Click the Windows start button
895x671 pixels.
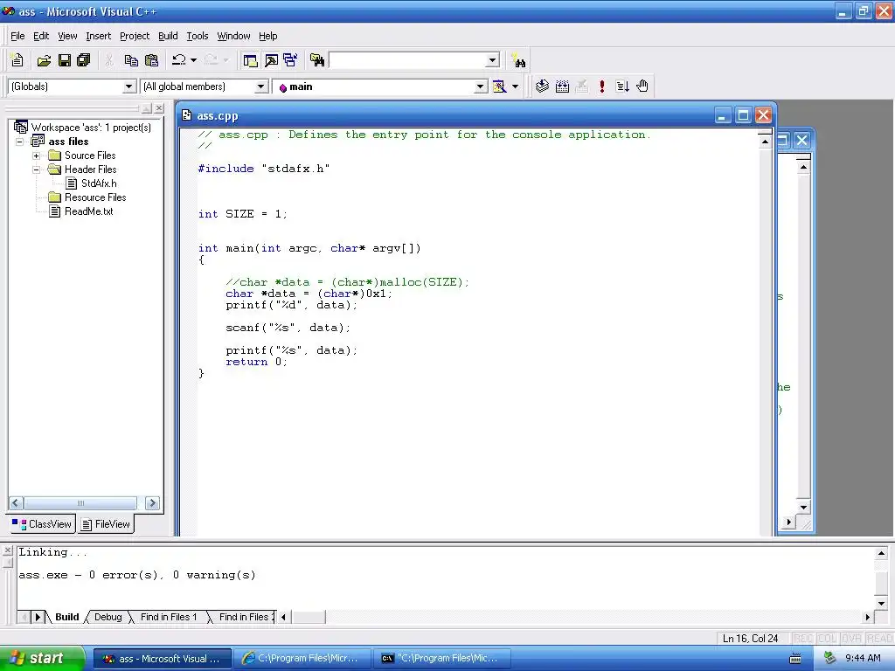click(42, 658)
